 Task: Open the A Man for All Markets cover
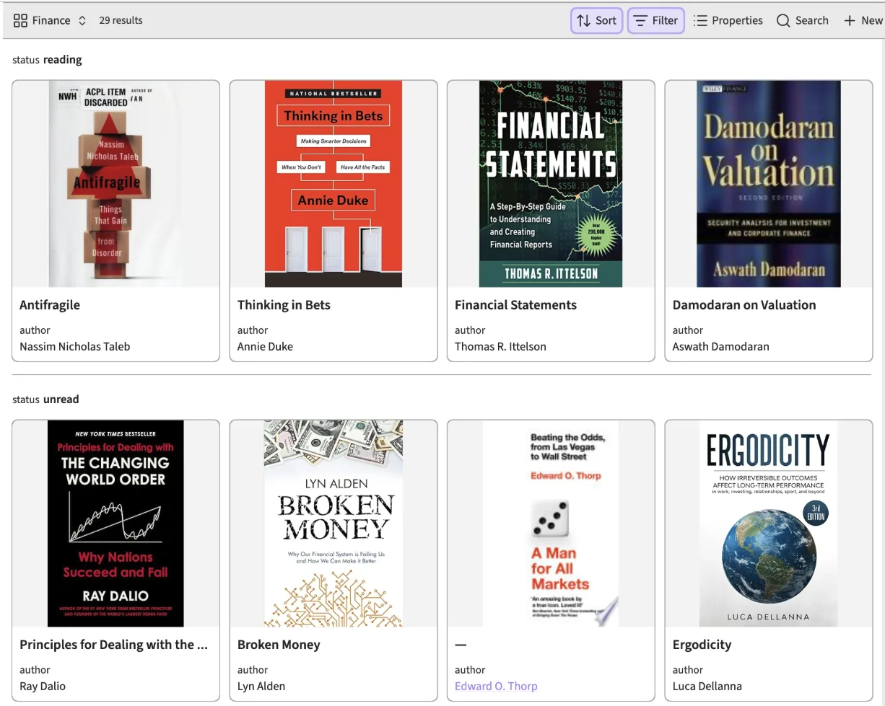coord(551,524)
